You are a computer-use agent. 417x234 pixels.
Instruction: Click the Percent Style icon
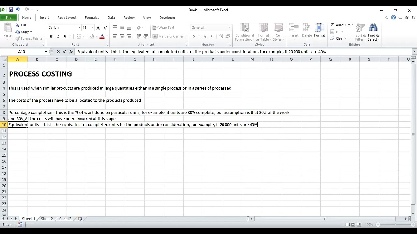204,36
